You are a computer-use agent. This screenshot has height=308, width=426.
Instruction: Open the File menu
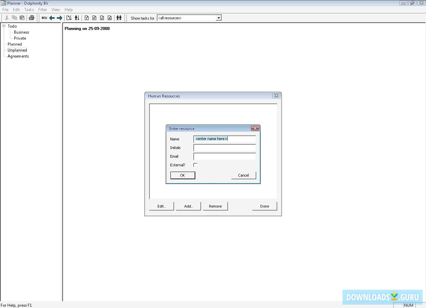coord(5,10)
